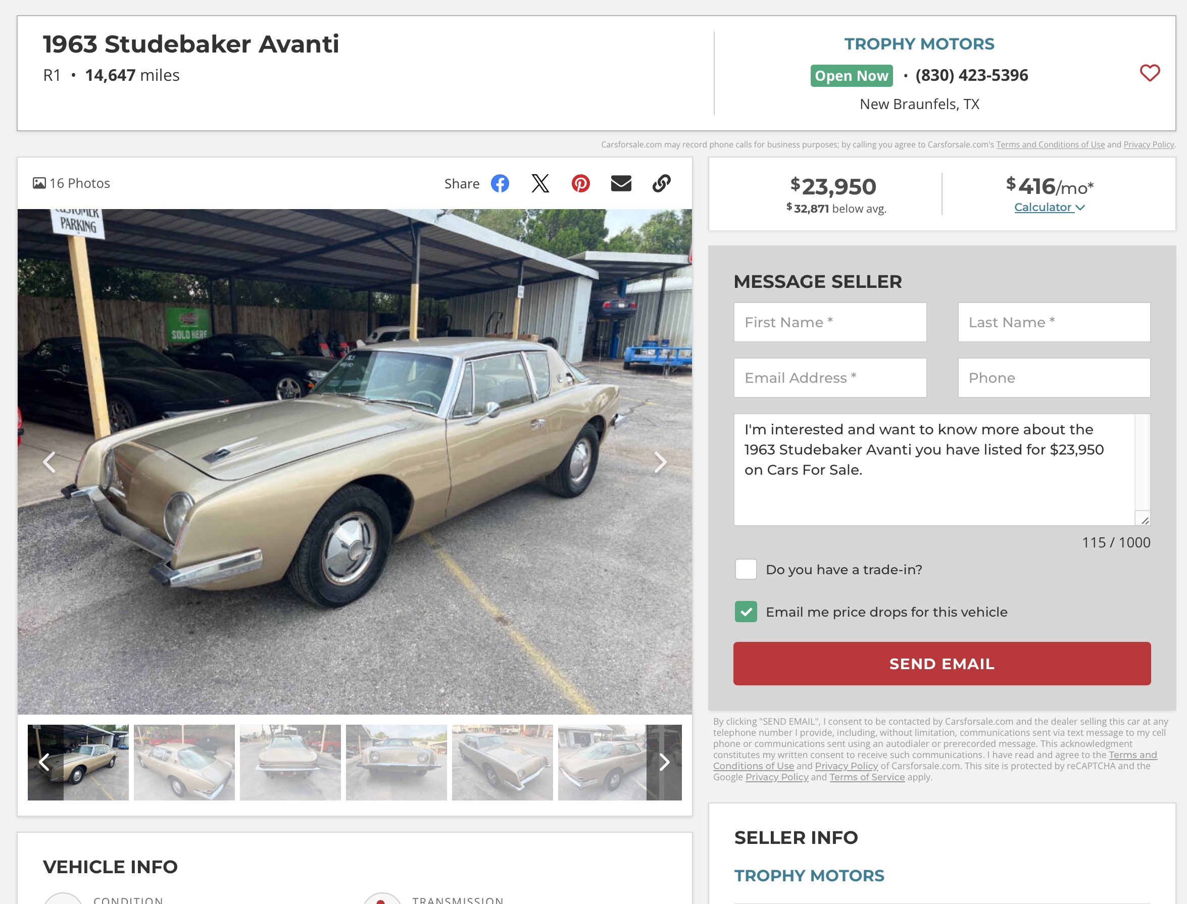This screenshot has height=904, width=1187.
Task: Show next photo with right arrow
Action: [660, 462]
